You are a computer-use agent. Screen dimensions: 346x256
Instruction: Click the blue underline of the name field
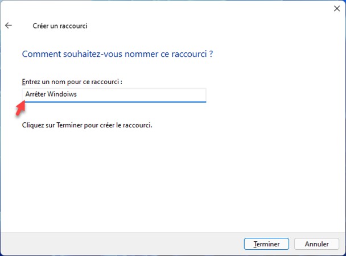[x=113, y=102]
